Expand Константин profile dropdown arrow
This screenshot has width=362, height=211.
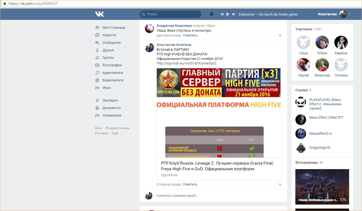pyautogui.click(x=350, y=14)
